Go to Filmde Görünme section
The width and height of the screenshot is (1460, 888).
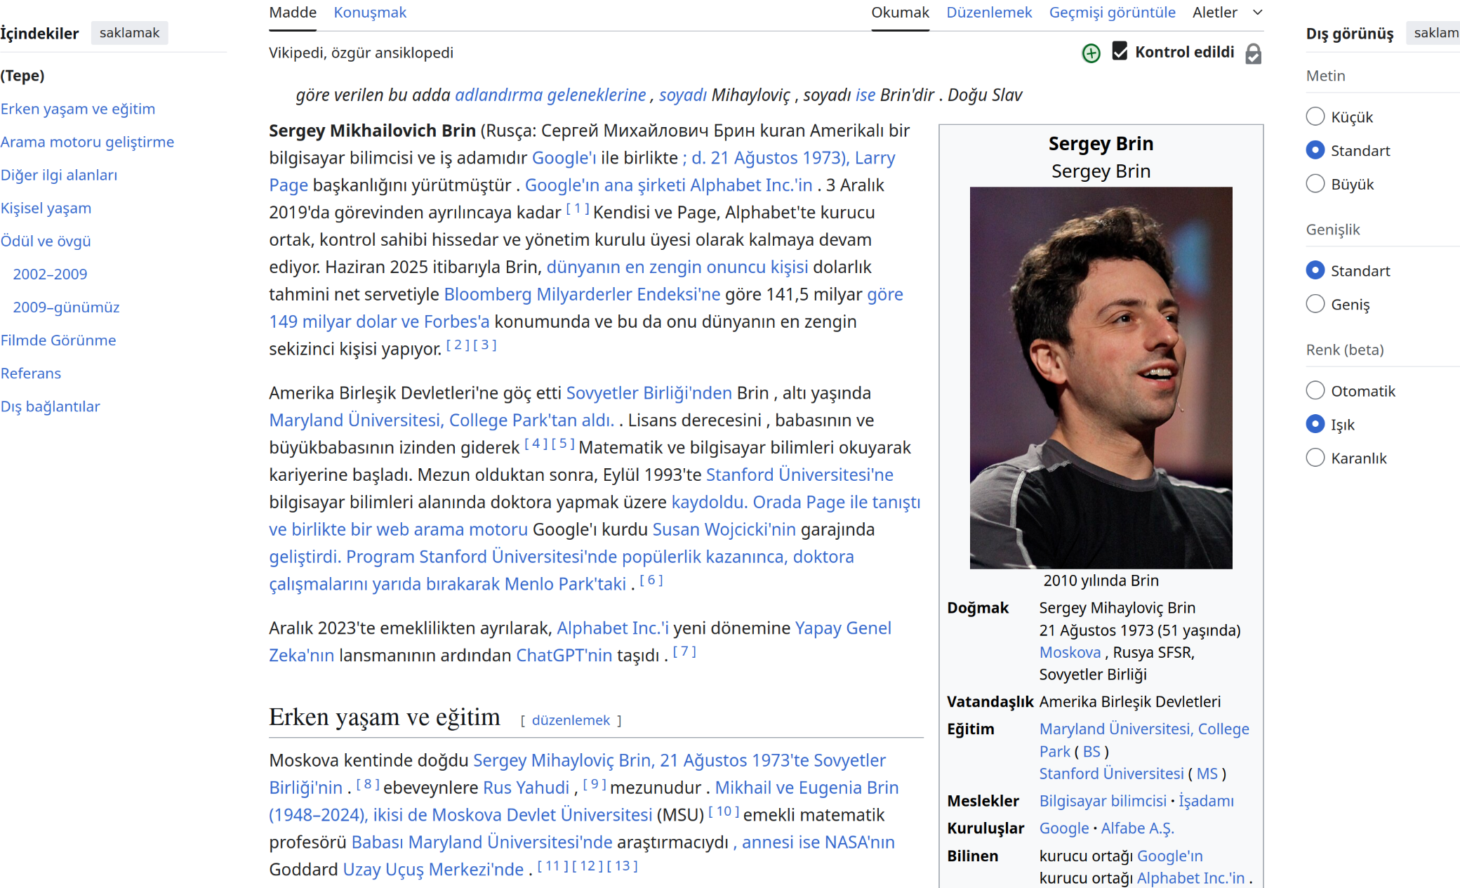click(x=58, y=340)
